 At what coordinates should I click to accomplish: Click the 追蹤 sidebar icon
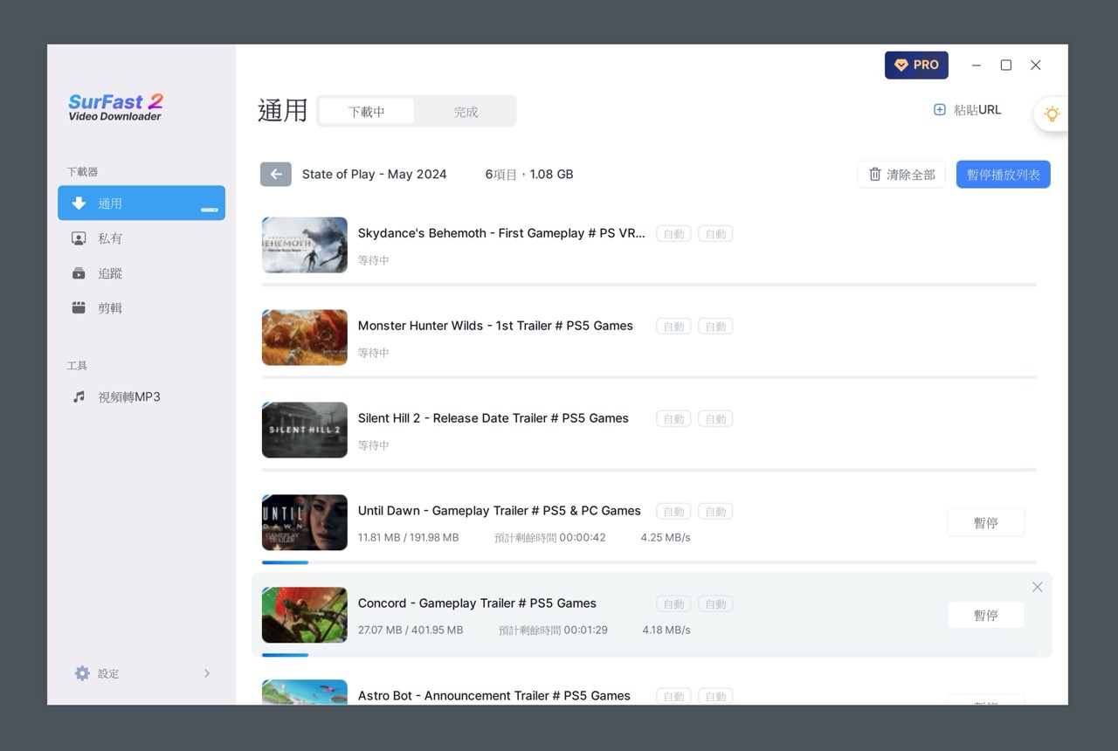79,273
